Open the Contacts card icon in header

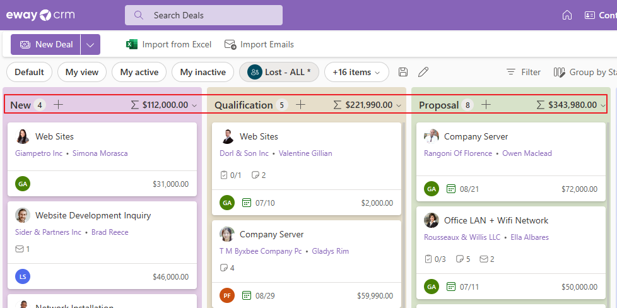pos(589,15)
